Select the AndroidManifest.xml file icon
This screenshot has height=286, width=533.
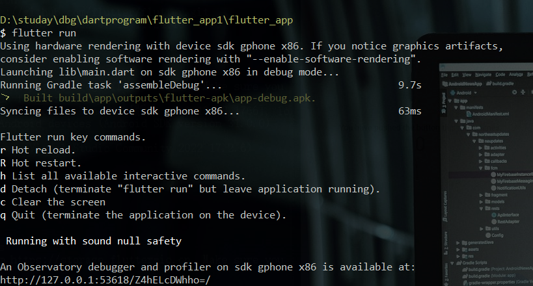pos(469,114)
